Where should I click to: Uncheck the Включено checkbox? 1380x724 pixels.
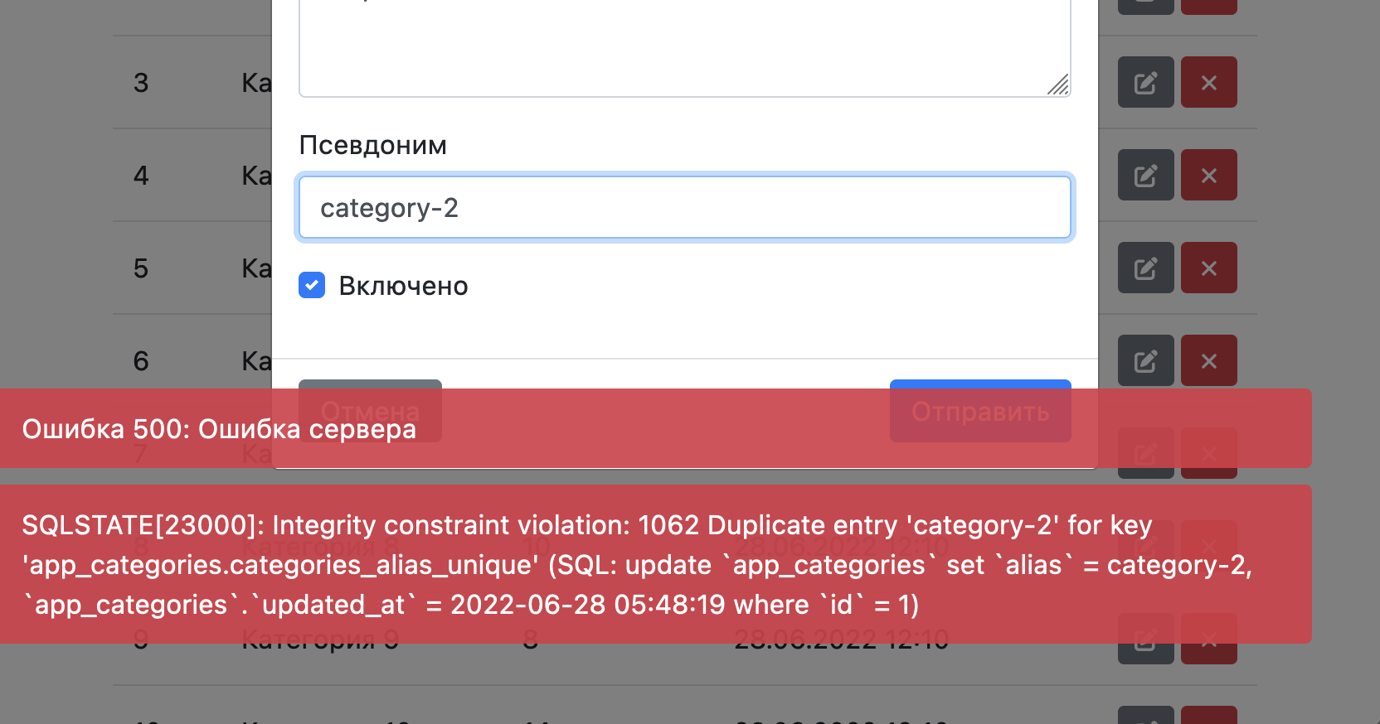click(312, 285)
